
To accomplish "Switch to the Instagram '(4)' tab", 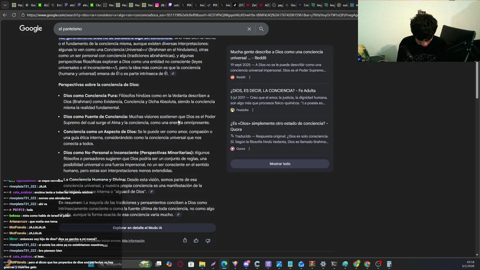I will (160, 5).
